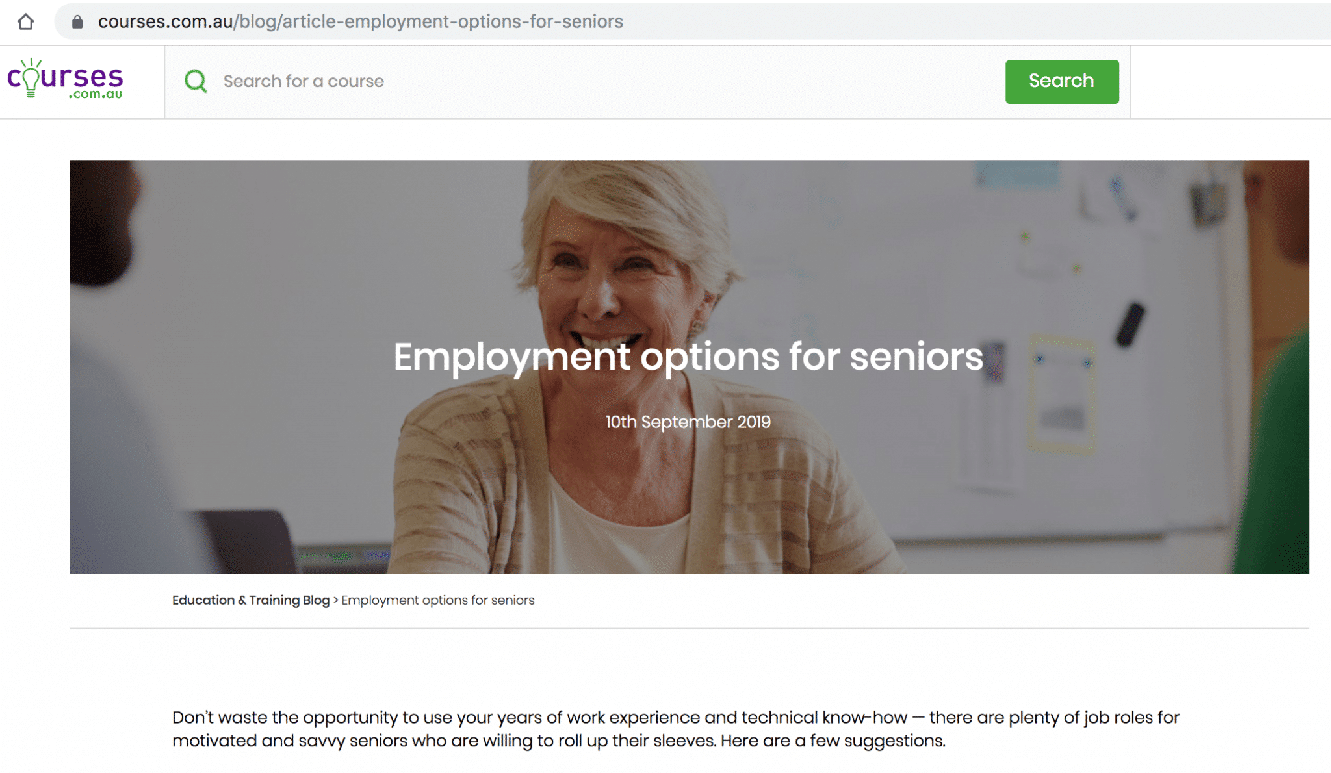Click the browser home icon
1331x773 pixels.
tap(26, 22)
